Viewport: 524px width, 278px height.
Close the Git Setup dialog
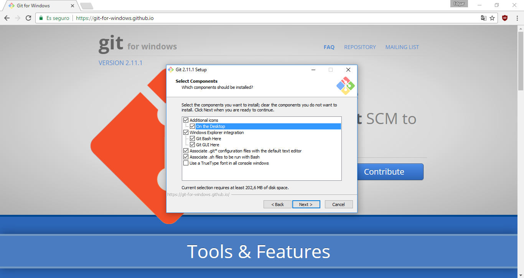pos(348,70)
